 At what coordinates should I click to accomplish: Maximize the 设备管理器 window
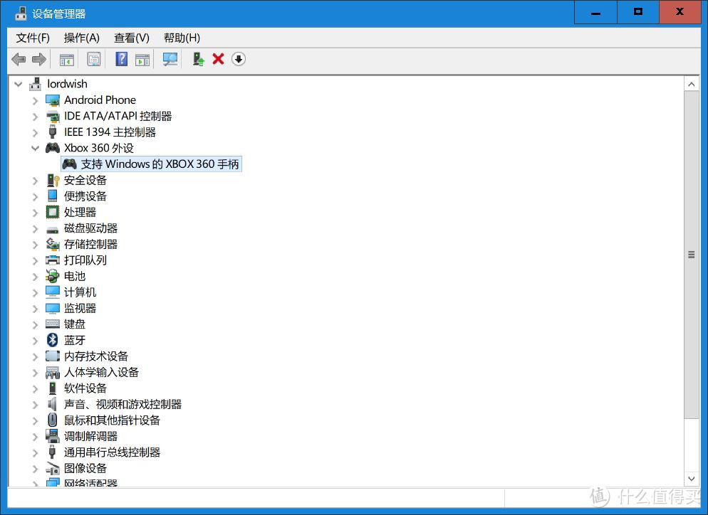[638, 12]
